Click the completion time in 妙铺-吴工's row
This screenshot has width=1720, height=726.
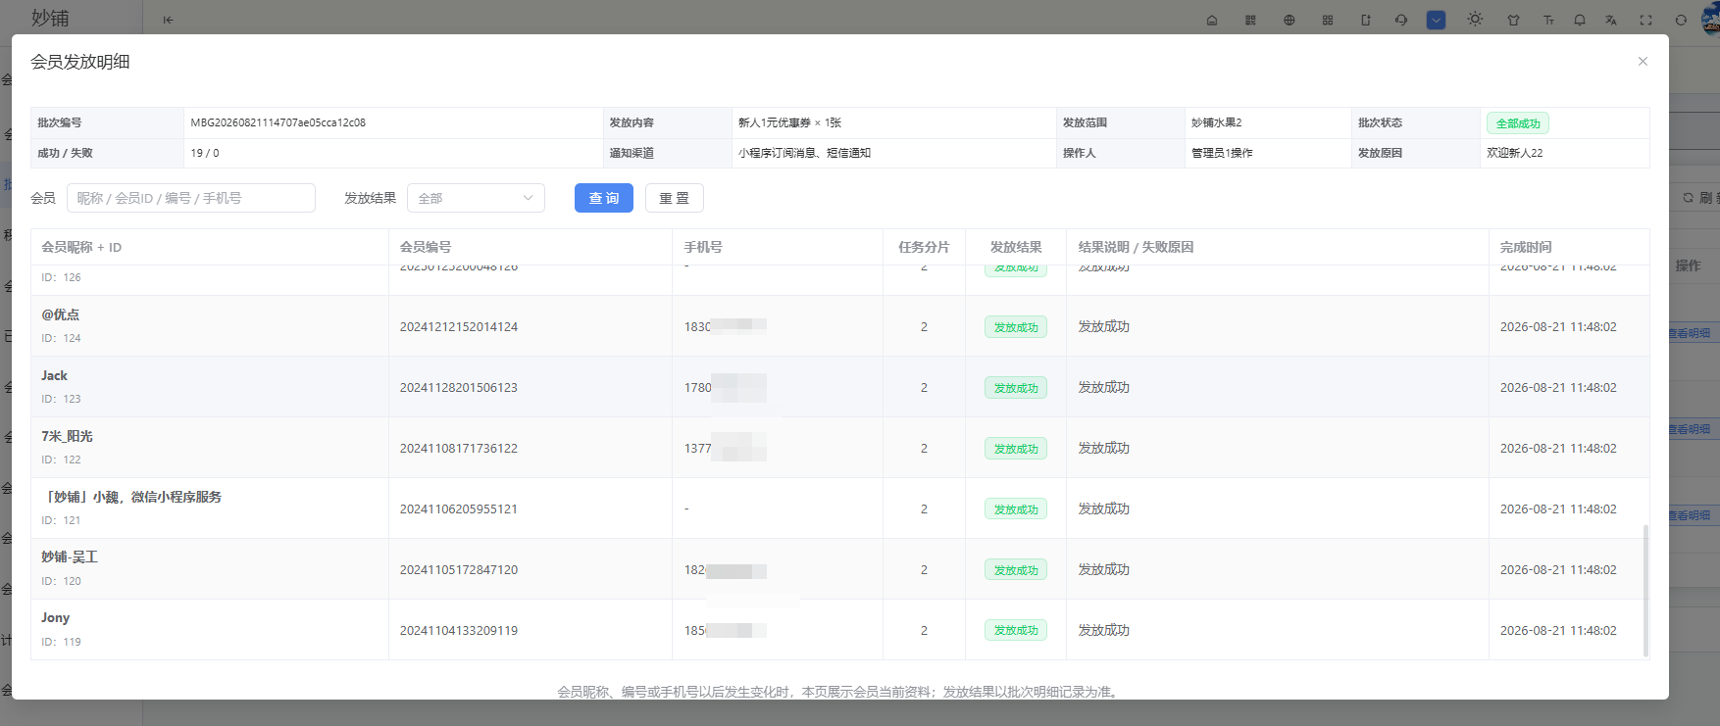point(1558,570)
